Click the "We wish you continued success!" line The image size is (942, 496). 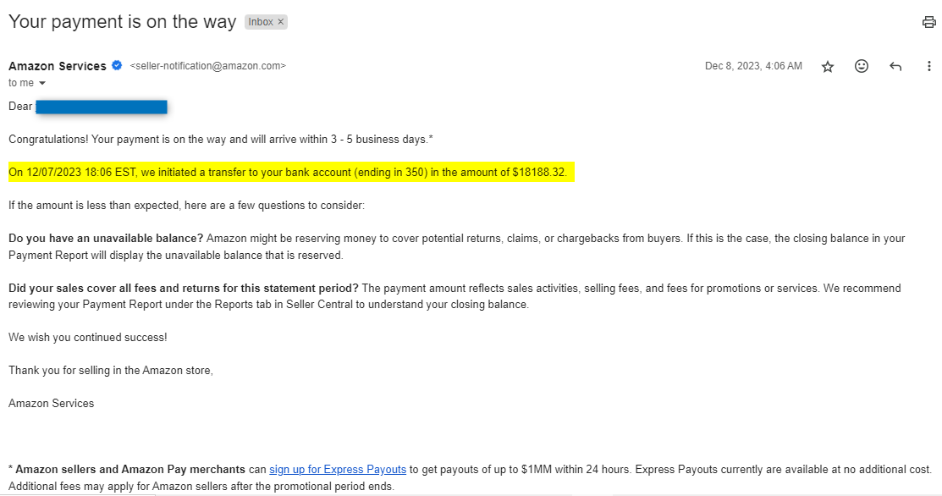[88, 337]
